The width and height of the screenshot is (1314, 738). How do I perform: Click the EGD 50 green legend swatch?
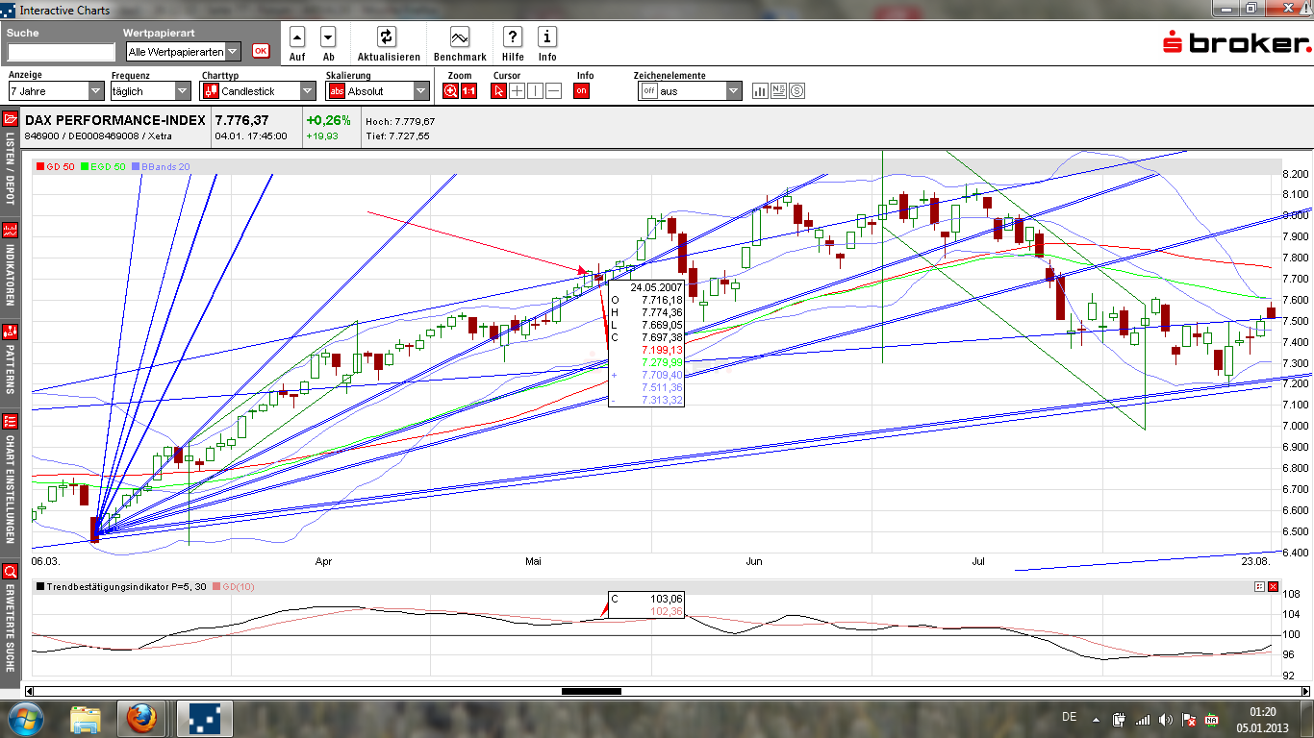pos(84,167)
